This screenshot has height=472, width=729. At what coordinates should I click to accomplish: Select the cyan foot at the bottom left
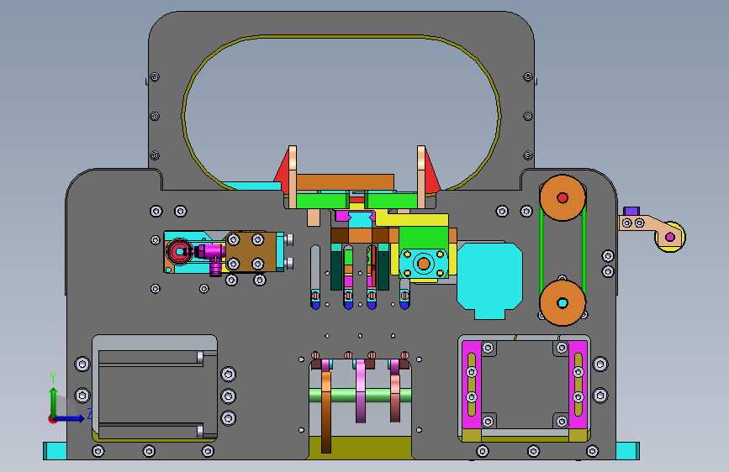pyautogui.click(x=55, y=451)
